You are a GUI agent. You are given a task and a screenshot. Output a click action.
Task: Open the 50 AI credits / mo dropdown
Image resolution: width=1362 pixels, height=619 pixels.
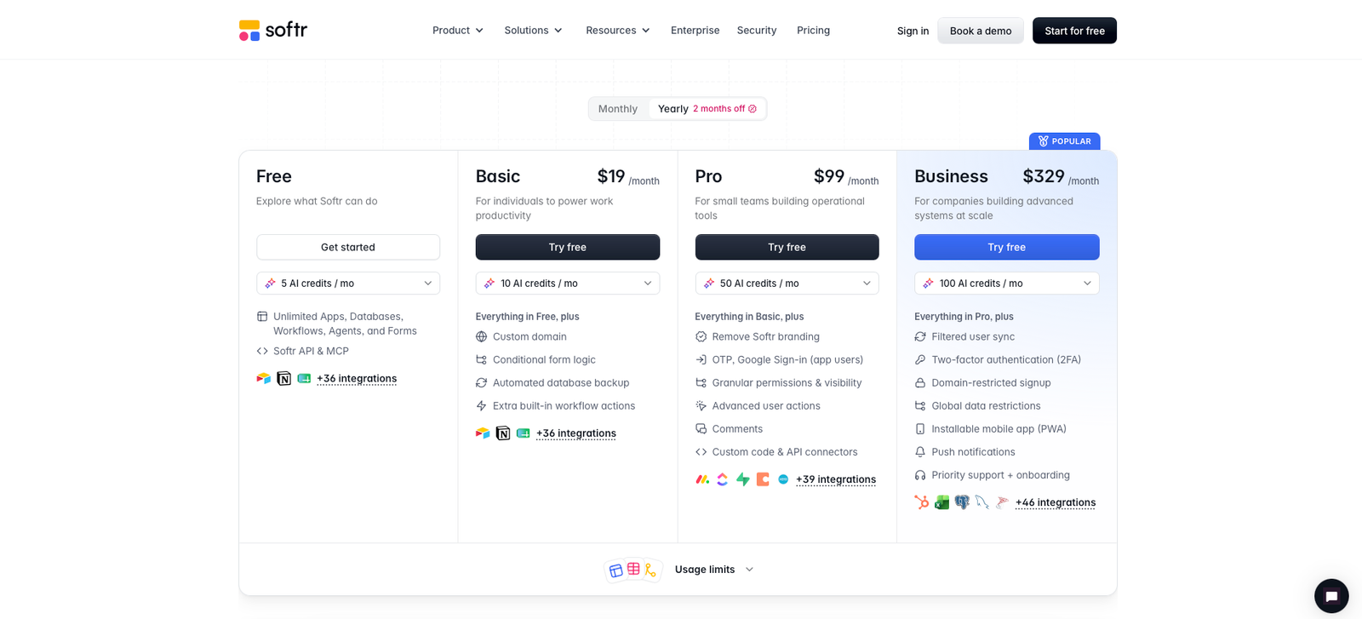click(787, 284)
